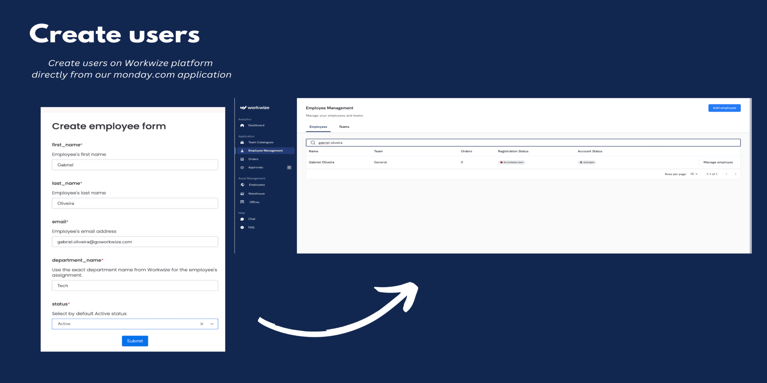Open the status dropdown chevron

point(212,324)
